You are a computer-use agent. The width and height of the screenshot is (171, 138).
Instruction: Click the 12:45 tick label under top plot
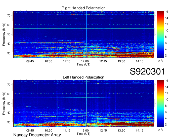pyautogui.click(x=103, y=61)
